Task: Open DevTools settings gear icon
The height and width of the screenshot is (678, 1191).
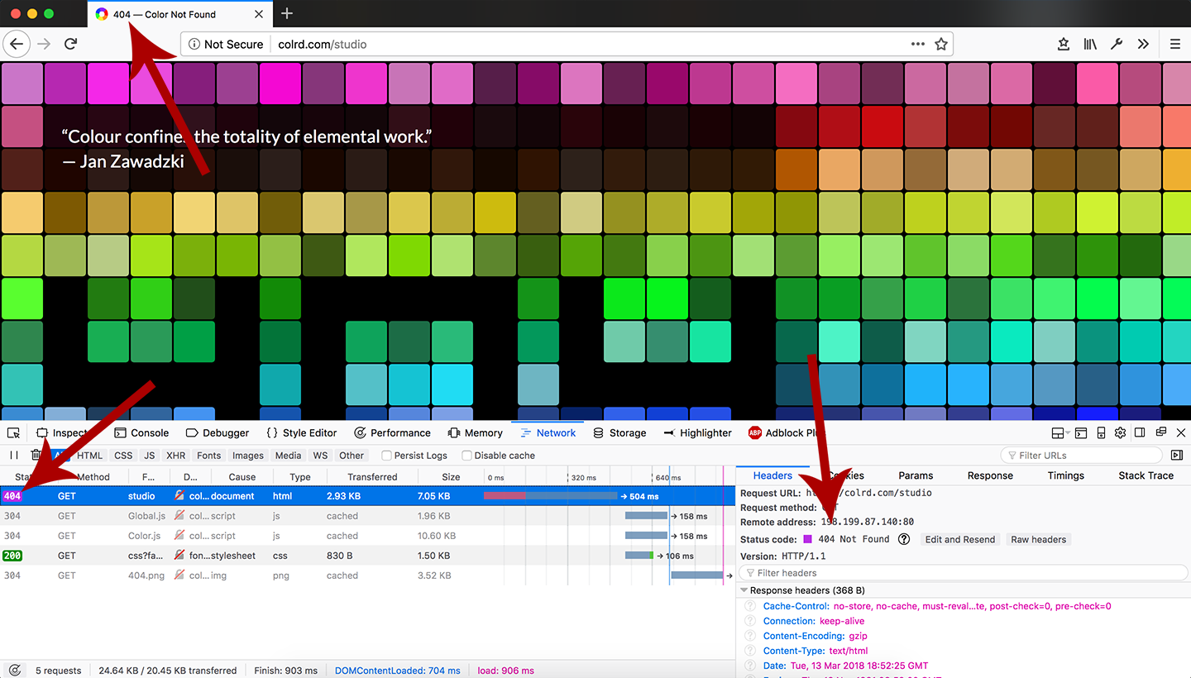Action: [1120, 433]
